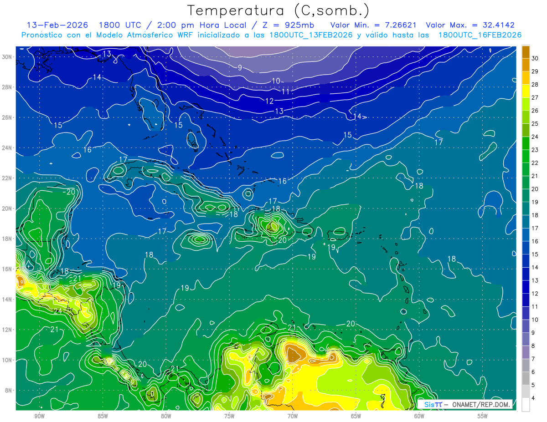Click the '8N' latitude axis label
This screenshot has height=422, width=547.
[9, 390]
